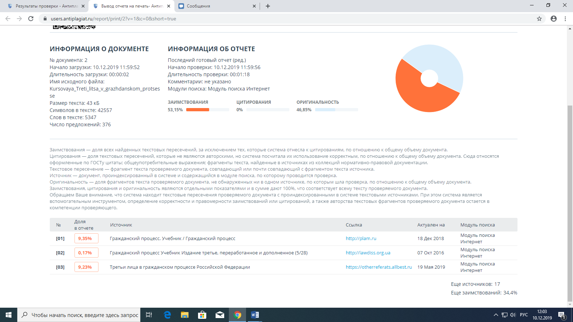Open a new browser tab
Screen dimensions: 573x322
(268, 6)
